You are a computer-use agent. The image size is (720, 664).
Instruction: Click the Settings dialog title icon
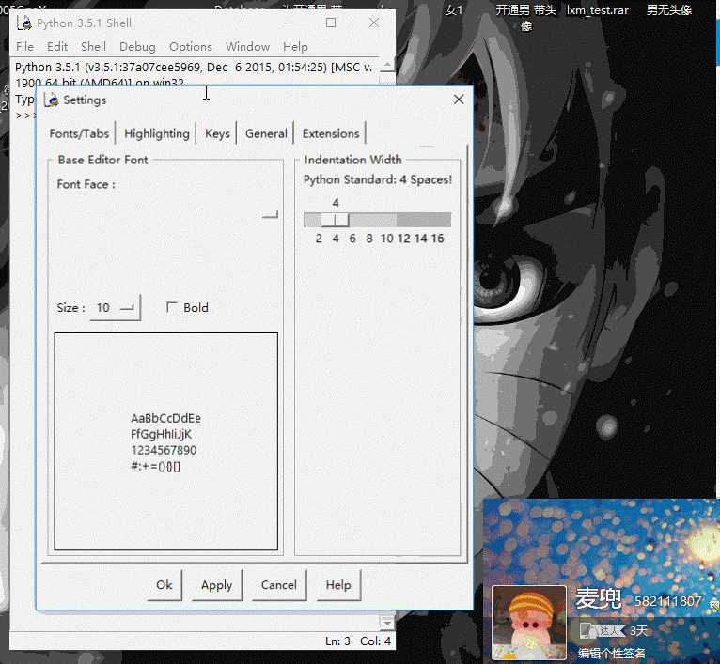51,100
